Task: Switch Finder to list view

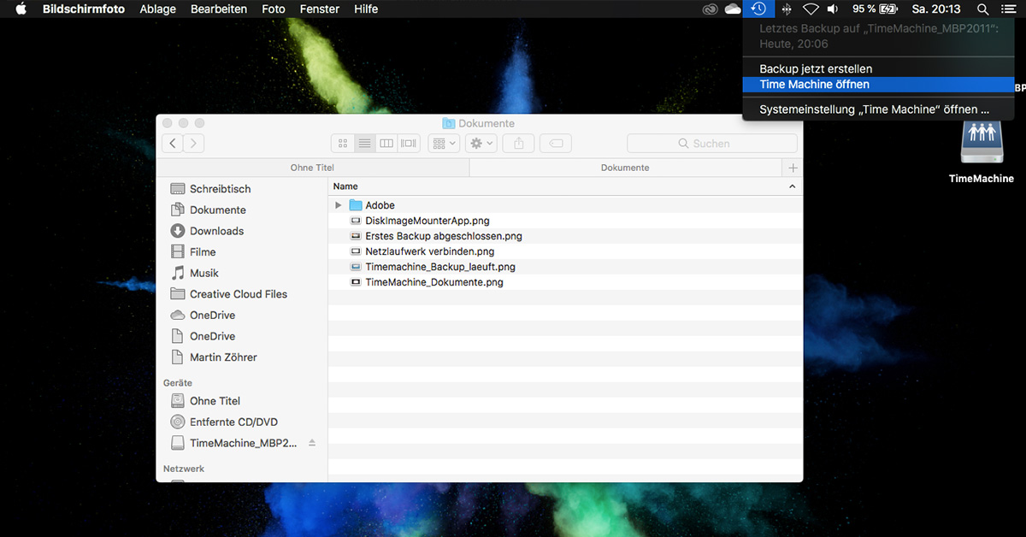Action: 365,144
